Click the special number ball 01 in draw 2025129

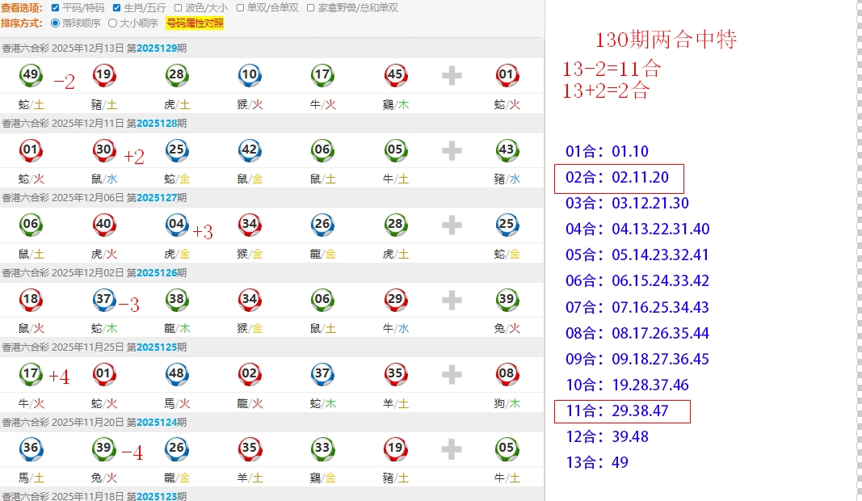(507, 76)
